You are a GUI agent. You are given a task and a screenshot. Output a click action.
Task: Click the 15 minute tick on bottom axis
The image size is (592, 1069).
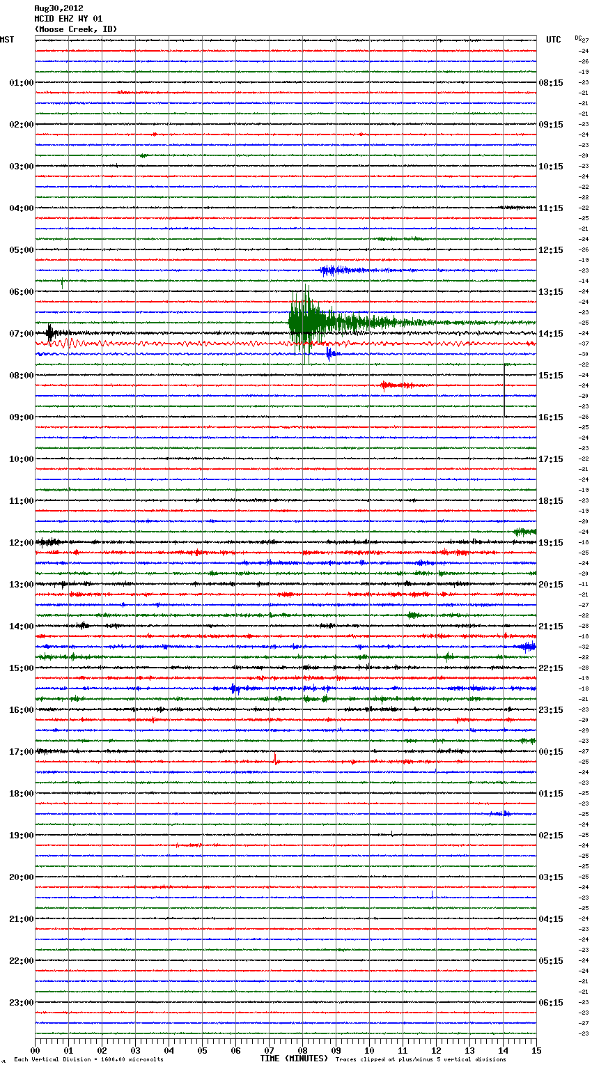tap(536, 1050)
